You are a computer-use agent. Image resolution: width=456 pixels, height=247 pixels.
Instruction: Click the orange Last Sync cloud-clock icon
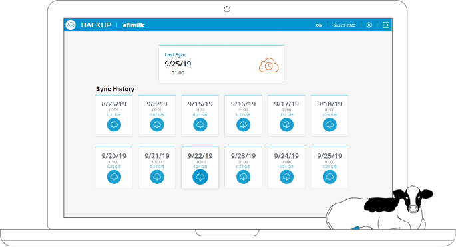click(269, 66)
